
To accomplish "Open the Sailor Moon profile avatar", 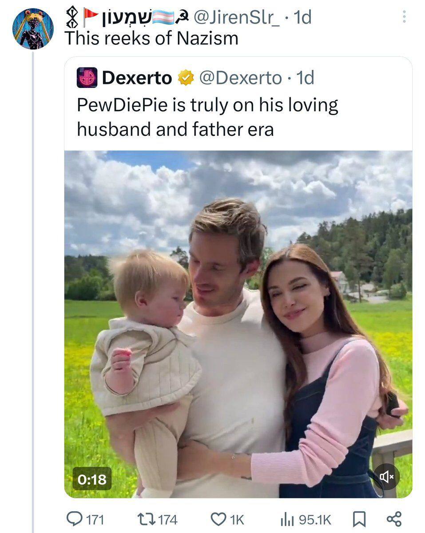I will (x=33, y=29).
